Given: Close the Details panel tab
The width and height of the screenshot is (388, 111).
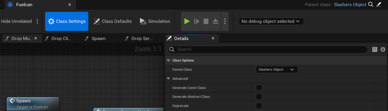Looking at the screenshot, I should pos(213,38).
